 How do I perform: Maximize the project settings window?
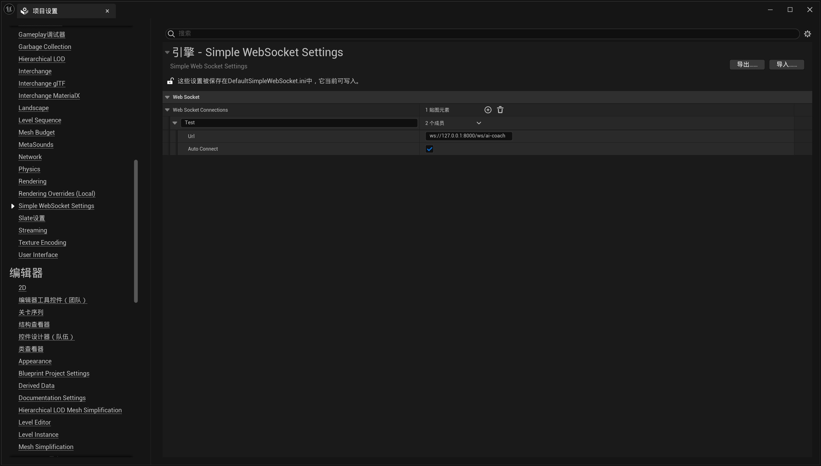[790, 10]
